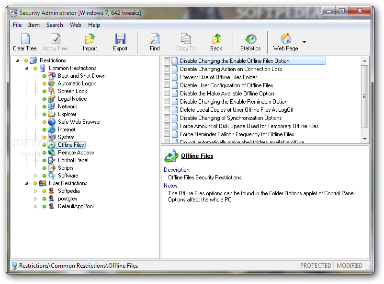384x284 pixels.
Task: Select the DefaultAppPool tree item label
Action: 76,206
